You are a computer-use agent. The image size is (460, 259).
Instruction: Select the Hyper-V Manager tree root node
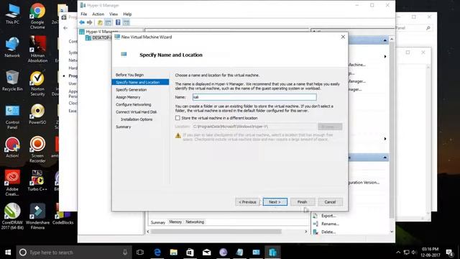[x=99, y=32]
